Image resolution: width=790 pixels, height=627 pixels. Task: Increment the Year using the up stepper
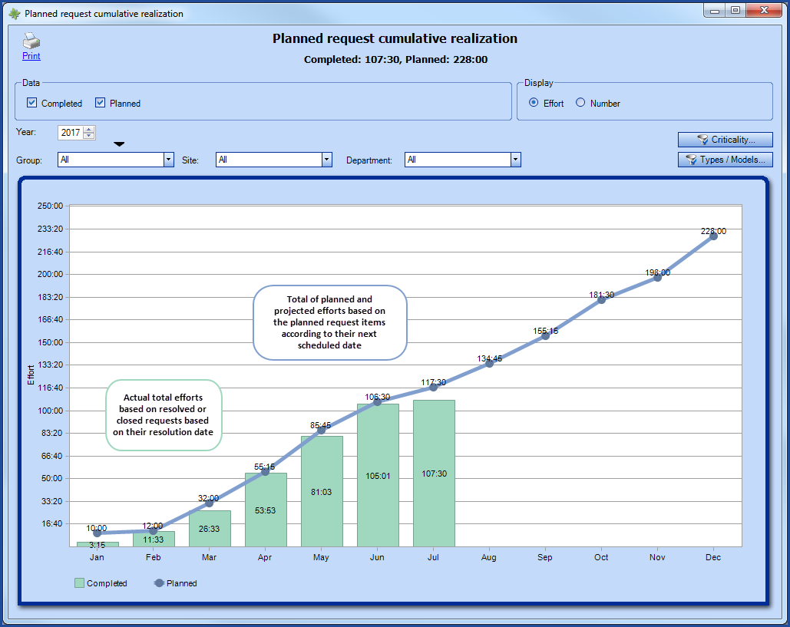click(90, 129)
